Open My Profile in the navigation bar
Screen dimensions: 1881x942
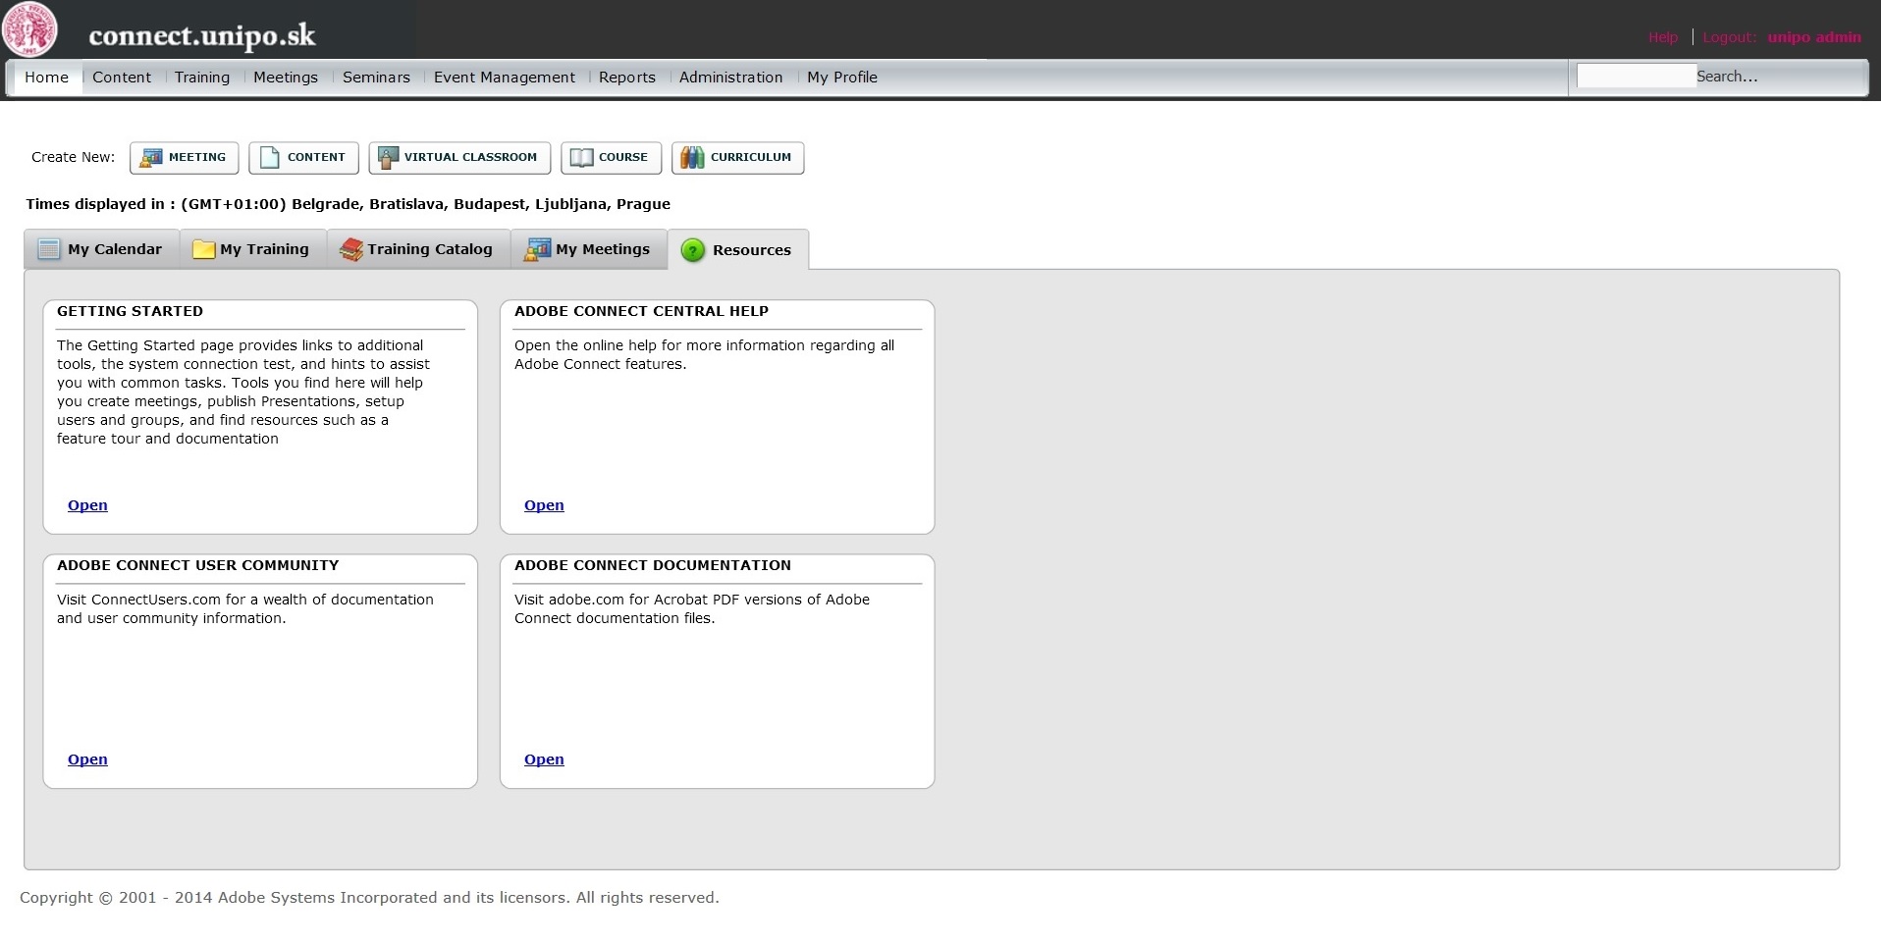click(842, 78)
